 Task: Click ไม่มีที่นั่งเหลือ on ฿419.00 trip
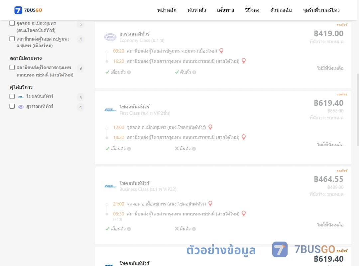coord(330,68)
